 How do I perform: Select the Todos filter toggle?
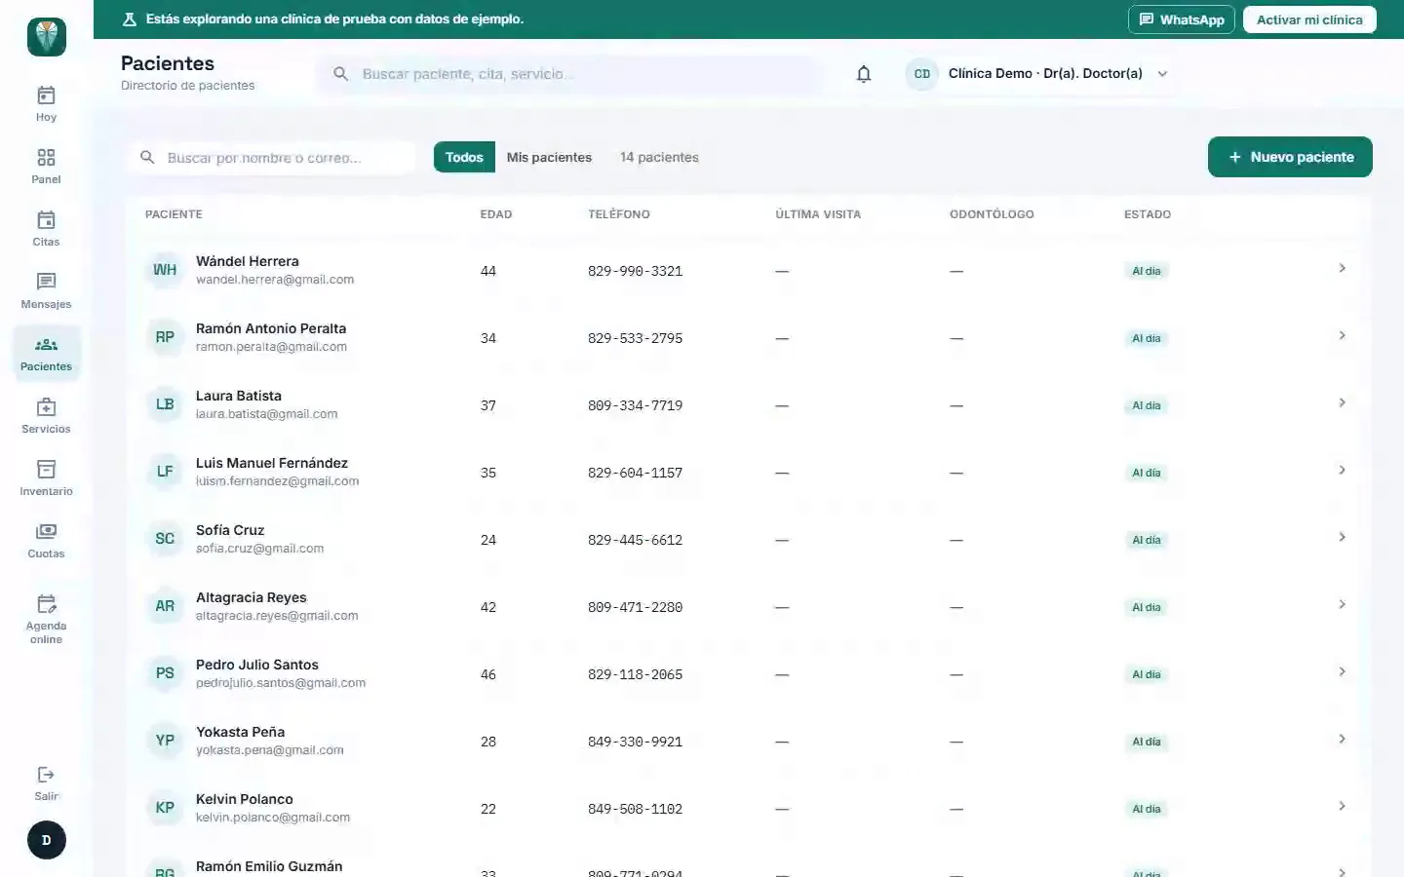pyautogui.click(x=464, y=157)
